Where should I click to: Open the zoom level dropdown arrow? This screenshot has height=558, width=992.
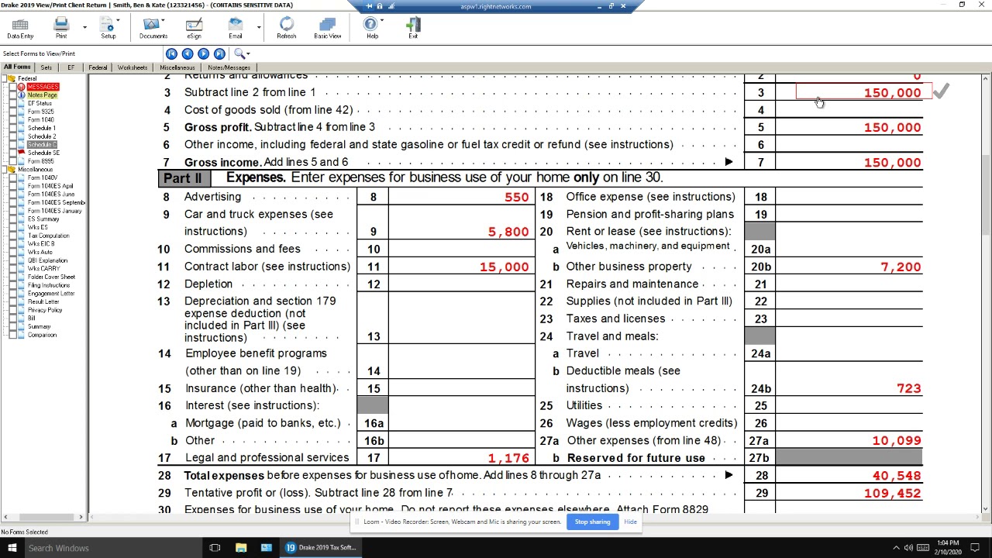pos(248,54)
